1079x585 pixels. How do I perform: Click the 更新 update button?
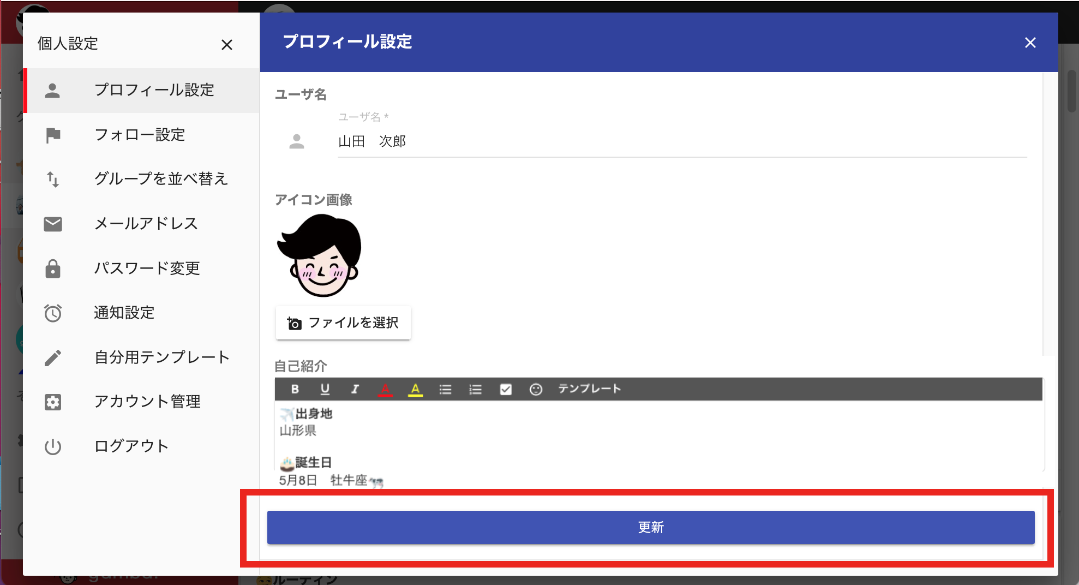[651, 527]
